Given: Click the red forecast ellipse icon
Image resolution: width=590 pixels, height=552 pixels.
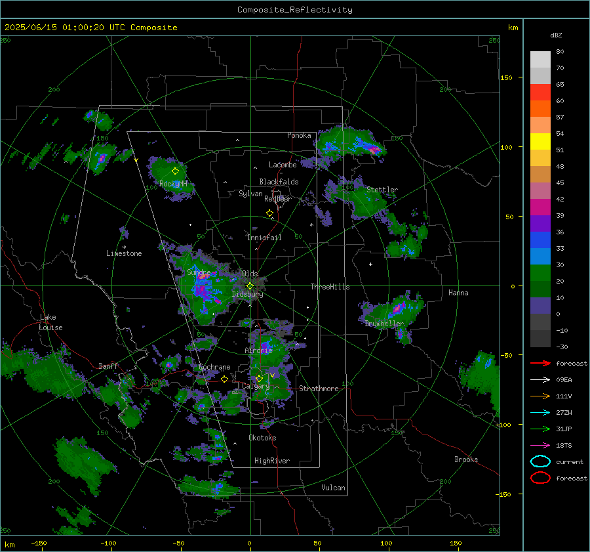Looking at the screenshot, I should [x=540, y=478].
